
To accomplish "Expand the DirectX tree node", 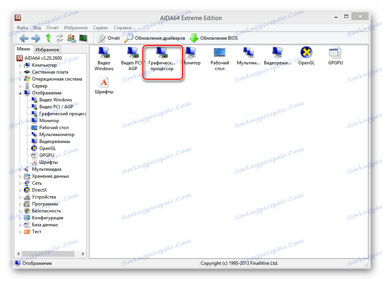I will (x=20, y=190).
